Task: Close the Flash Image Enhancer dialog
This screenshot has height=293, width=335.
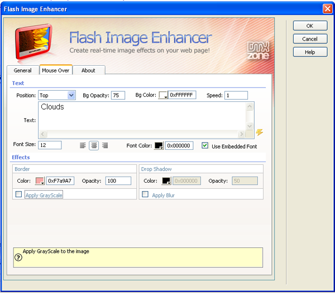Action: click(x=327, y=9)
